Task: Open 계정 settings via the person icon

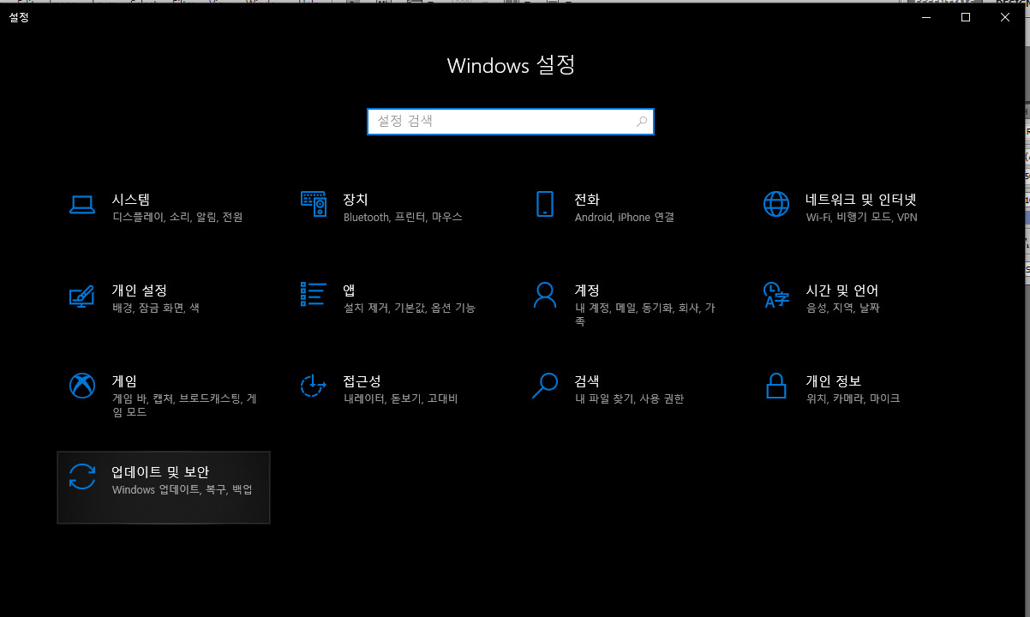Action: pyautogui.click(x=545, y=296)
